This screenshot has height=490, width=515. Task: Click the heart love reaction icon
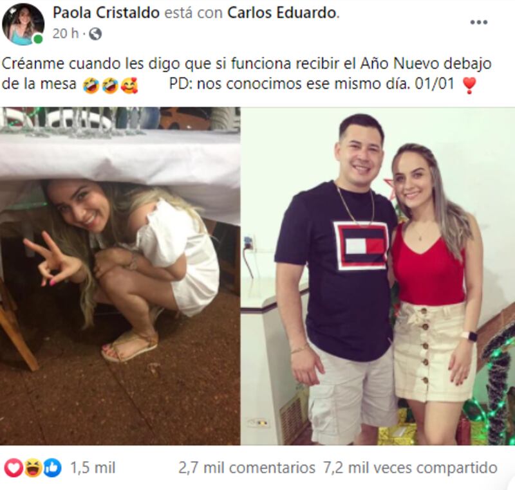14,467
